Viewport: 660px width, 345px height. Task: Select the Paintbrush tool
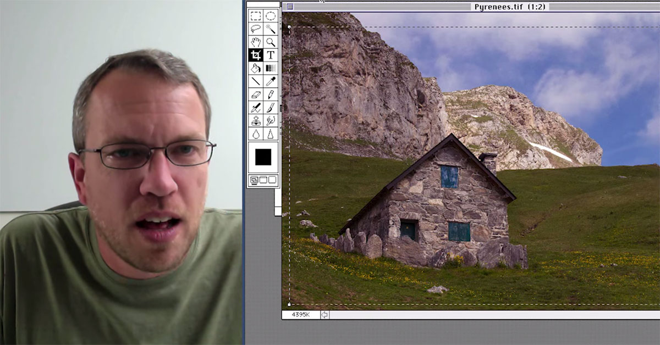pyautogui.click(x=271, y=108)
